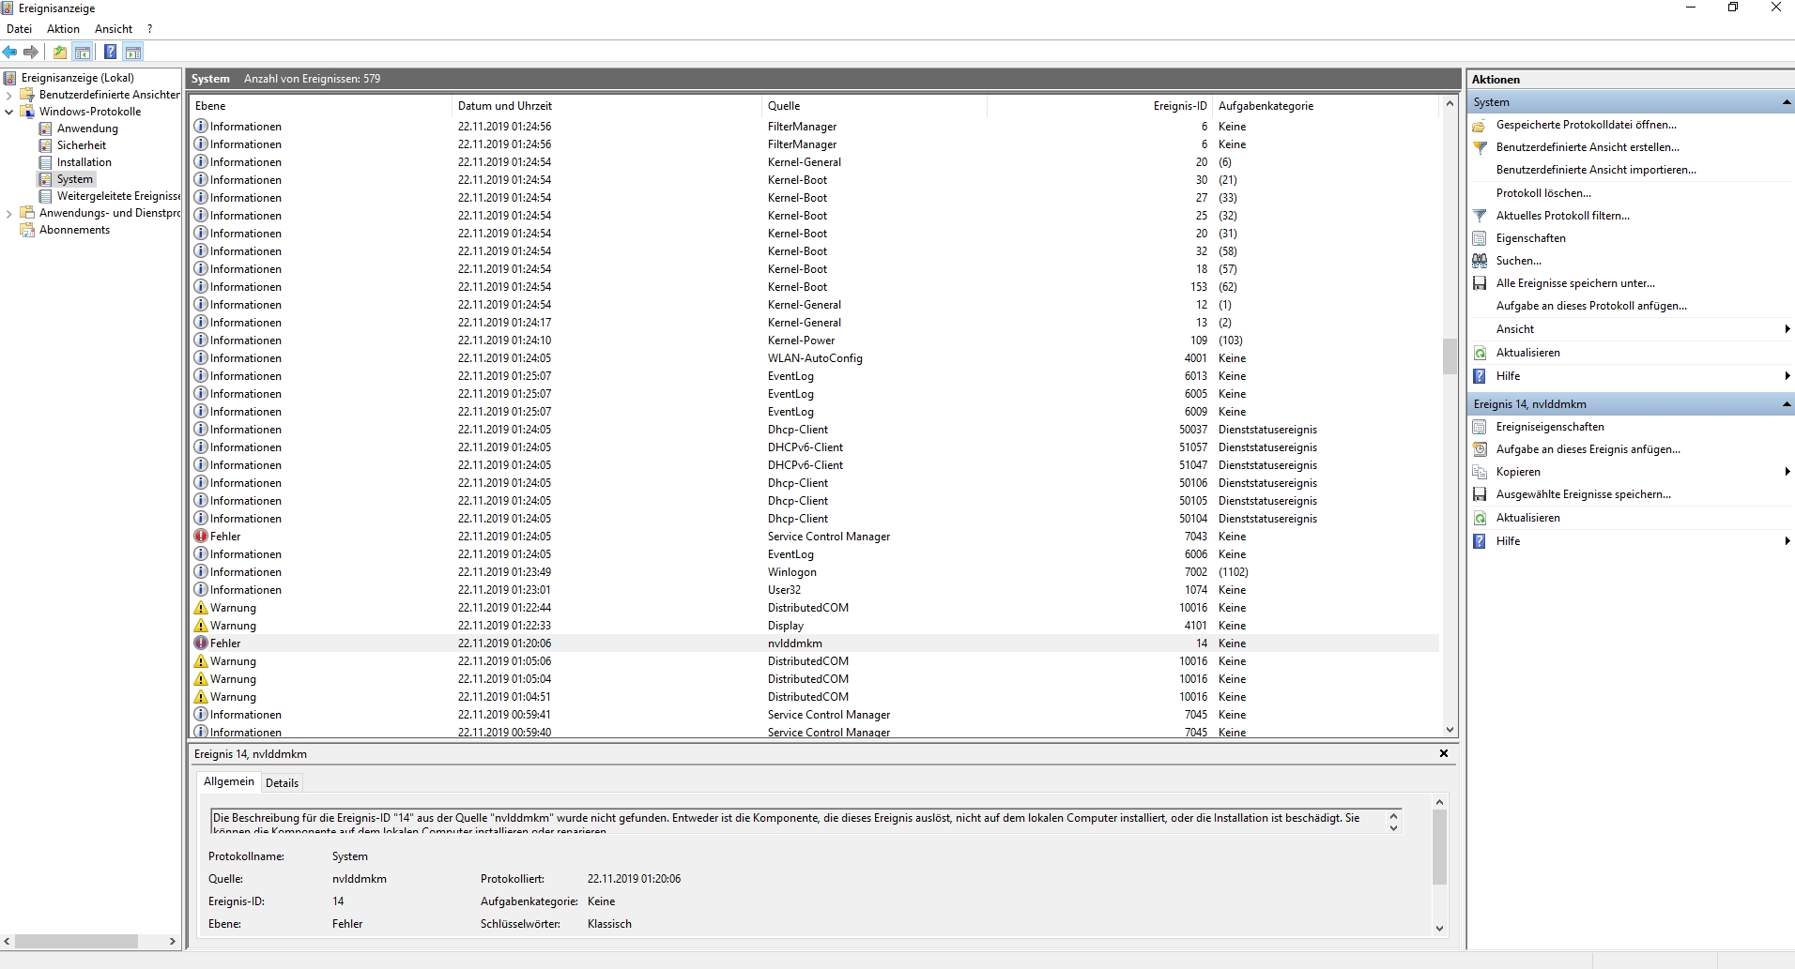The image size is (1795, 969).
Task: Sort by Quelle column header
Action: point(874,106)
